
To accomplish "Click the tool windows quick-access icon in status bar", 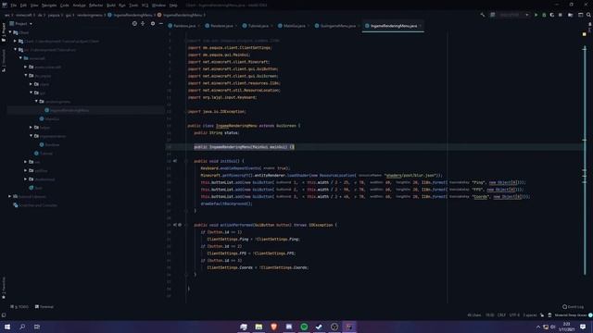I will point(4,314).
